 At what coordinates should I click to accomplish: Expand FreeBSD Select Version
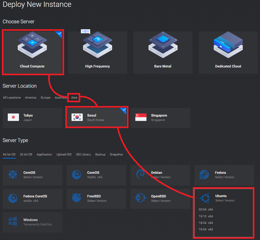pos(97,201)
